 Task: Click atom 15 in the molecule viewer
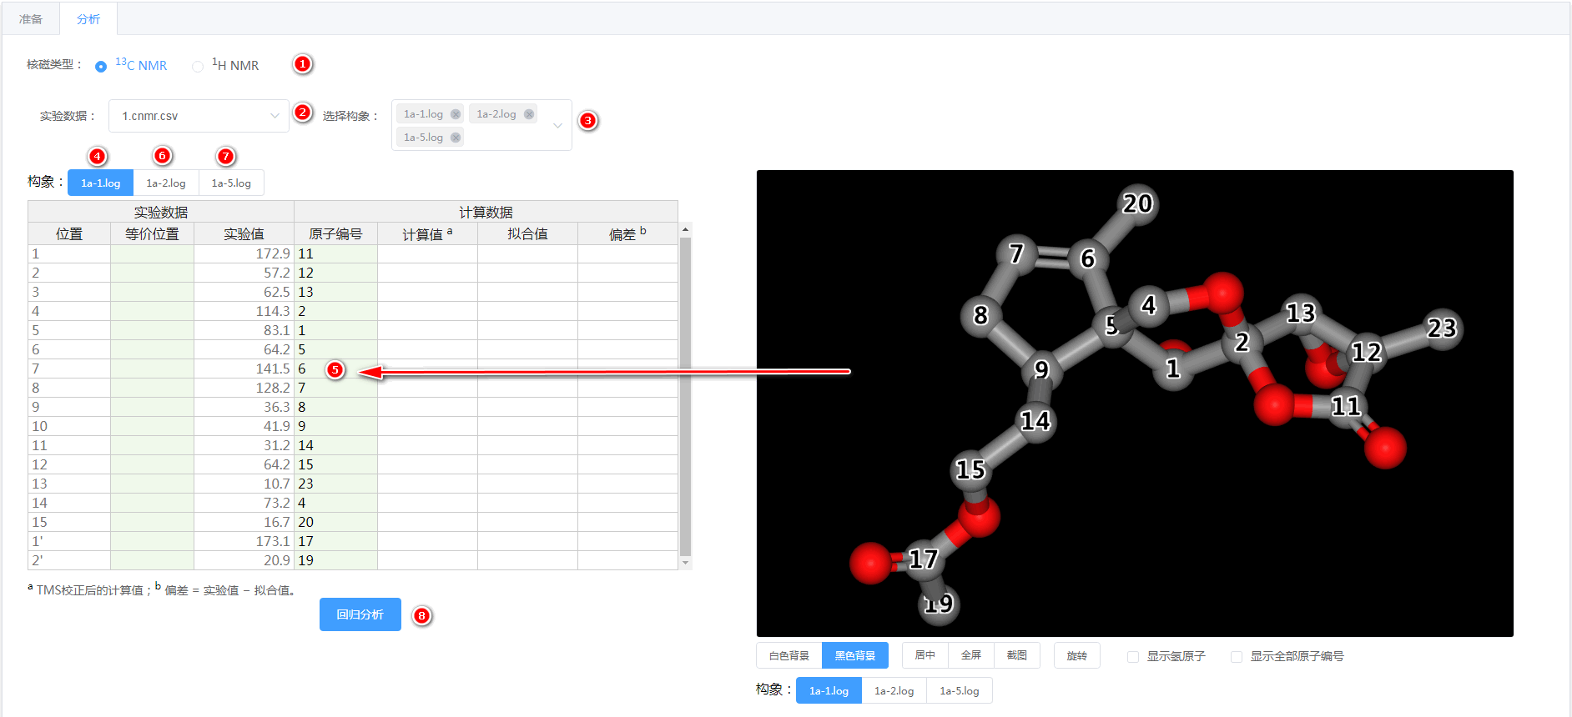[970, 470]
